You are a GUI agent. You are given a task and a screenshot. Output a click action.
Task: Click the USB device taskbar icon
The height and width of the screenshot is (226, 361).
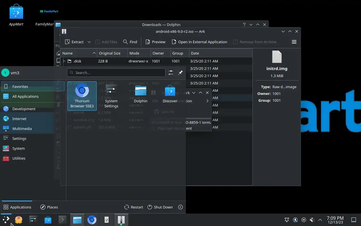107,220
